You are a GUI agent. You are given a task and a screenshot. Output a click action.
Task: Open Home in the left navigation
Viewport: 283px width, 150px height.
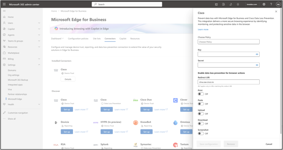[11, 17]
